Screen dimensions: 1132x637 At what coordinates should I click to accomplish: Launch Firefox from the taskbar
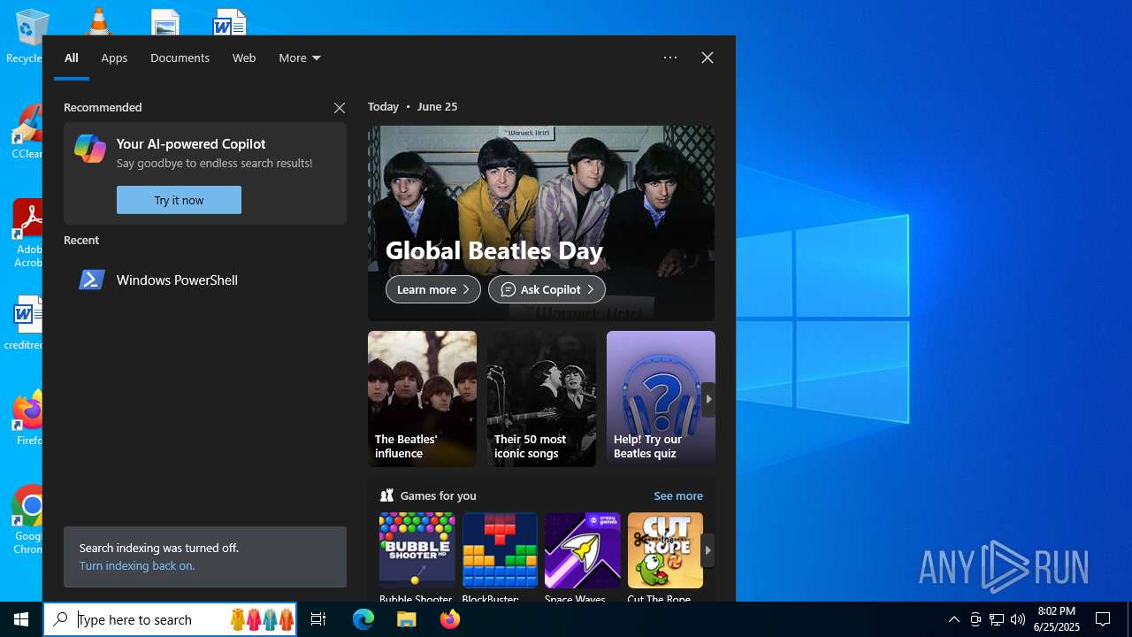click(450, 619)
